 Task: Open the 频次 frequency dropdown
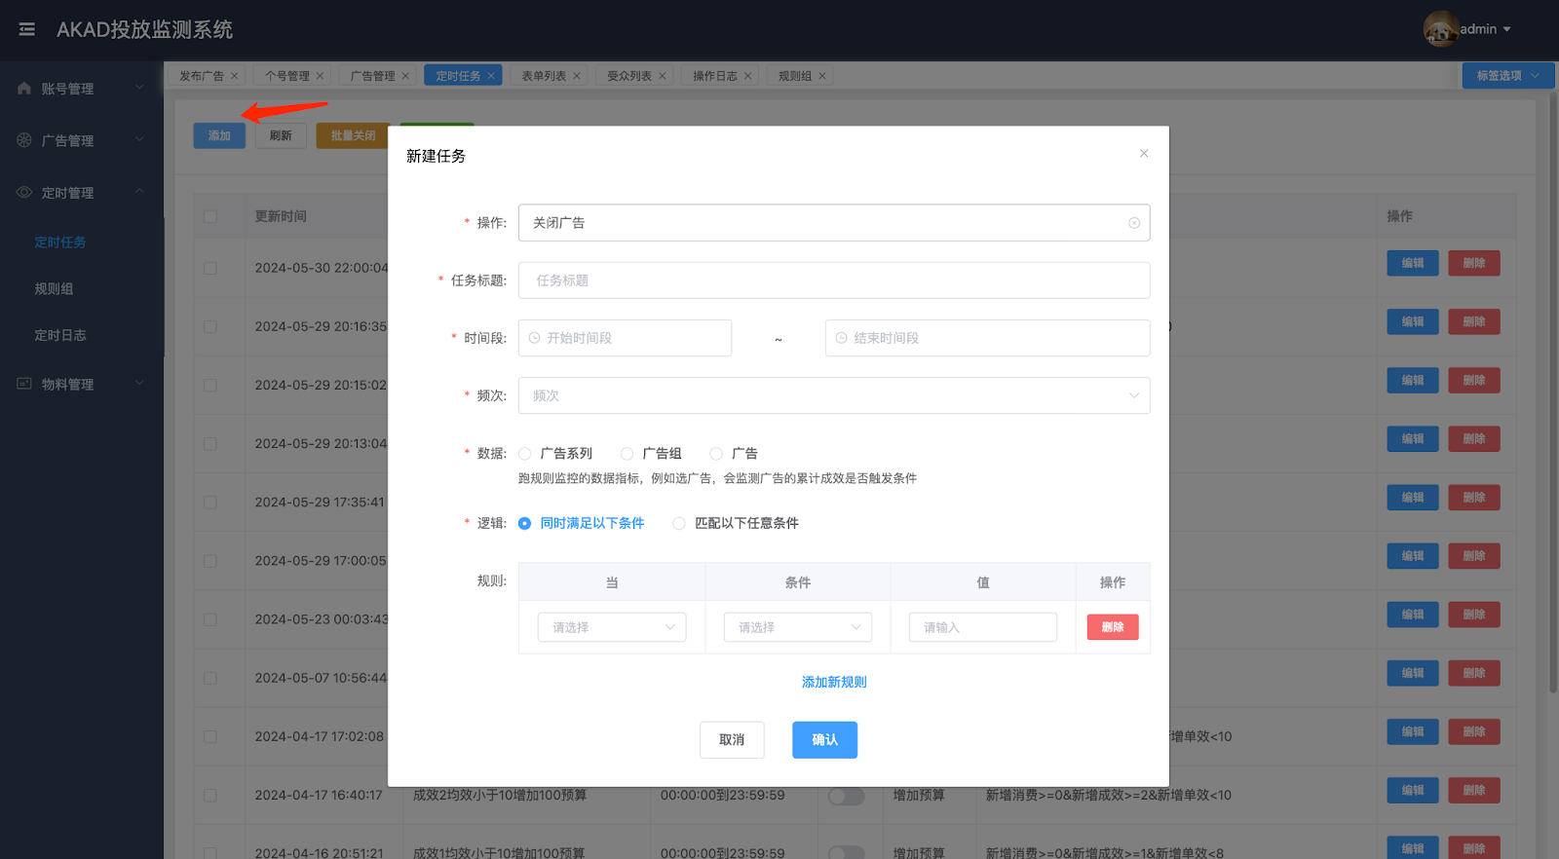click(833, 395)
